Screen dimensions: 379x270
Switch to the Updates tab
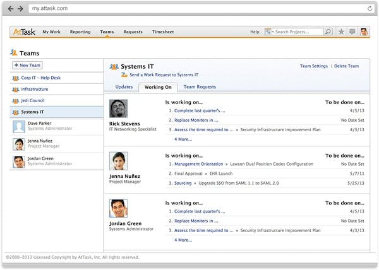point(124,87)
